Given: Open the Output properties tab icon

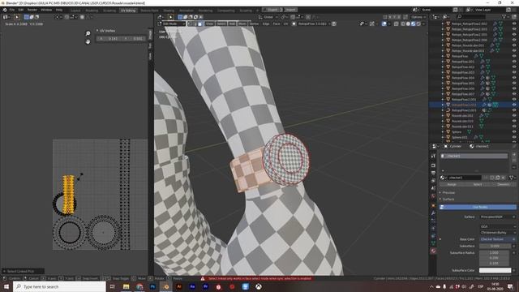Looking at the screenshot, I should [x=433, y=173].
